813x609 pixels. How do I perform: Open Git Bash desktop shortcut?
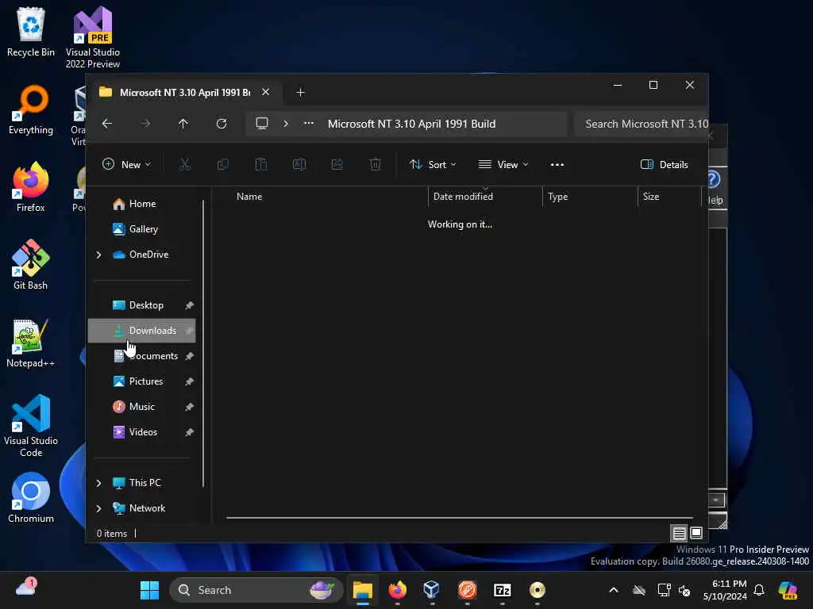[x=31, y=265]
